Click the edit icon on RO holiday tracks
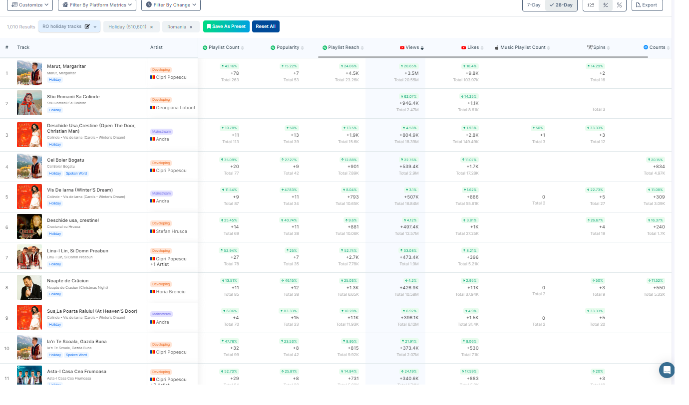689x405 pixels. [87, 26]
